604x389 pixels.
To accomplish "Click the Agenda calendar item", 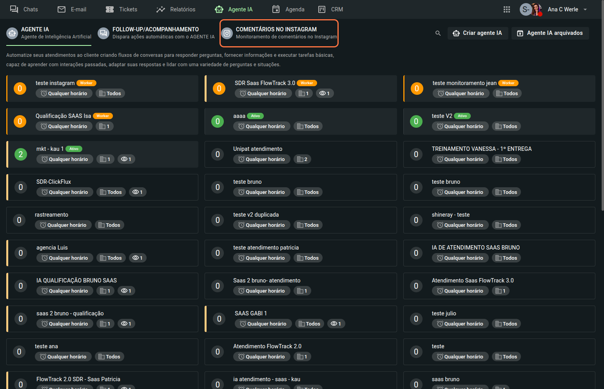I will [288, 9].
